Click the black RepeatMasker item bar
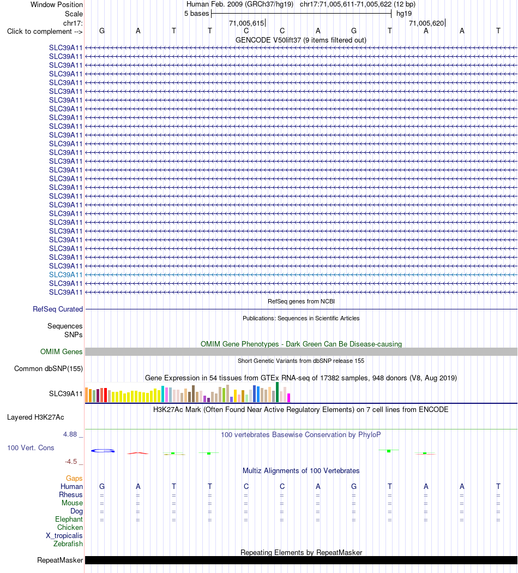The width and height of the screenshot is (518, 573). (301, 560)
